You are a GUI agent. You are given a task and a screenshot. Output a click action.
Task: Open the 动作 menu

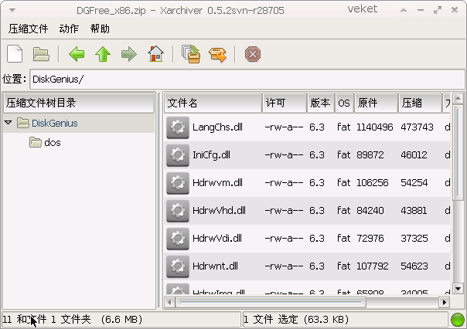pyautogui.click(x=69, y=29)
